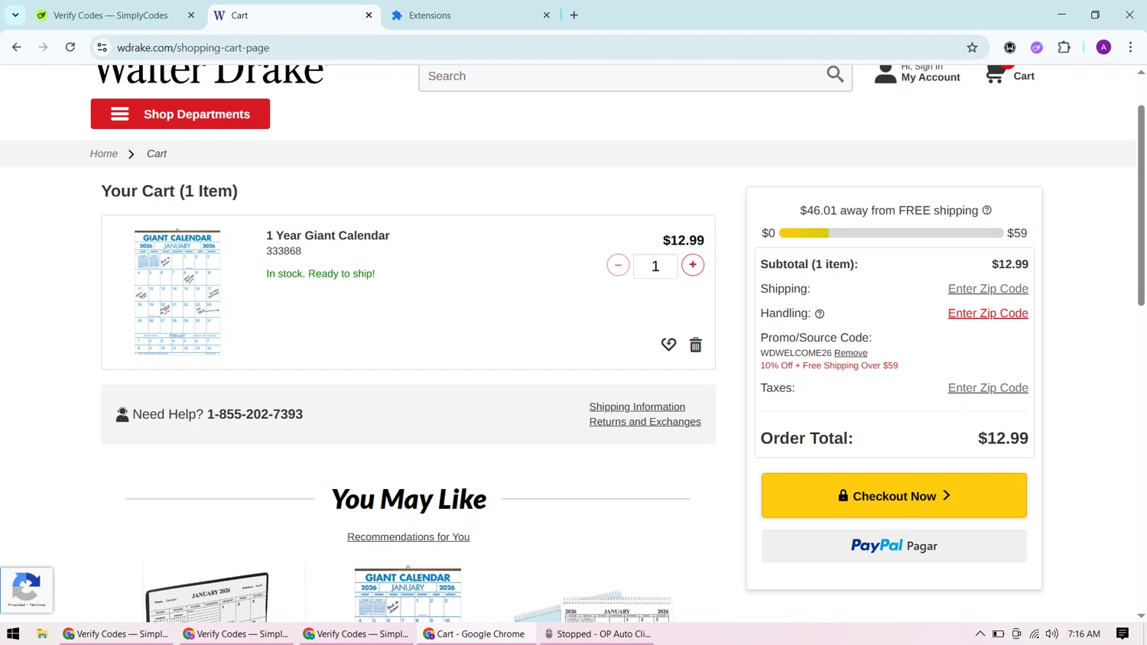View site information icon in address bar
The width and height of the screenshot is (1147, 645).
(102, 47)
